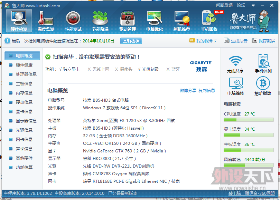Image resolution: width=280 pixels, height=200 pixels.
Task: Open 我的保养卡 VIP card
Action: [203, 41]
